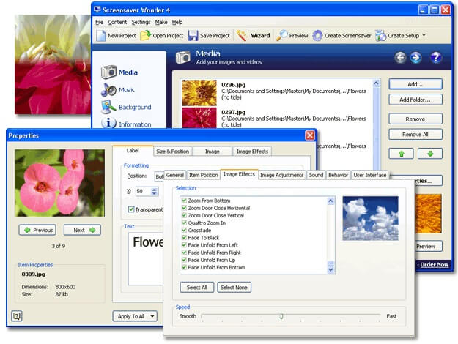Click the Save Project disk icon
Viewport: 458px width, 344px height.
pyautogui.click(x=193, y=35)
